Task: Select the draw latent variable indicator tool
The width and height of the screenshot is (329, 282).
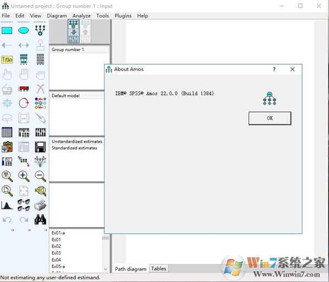Action: 40,30
